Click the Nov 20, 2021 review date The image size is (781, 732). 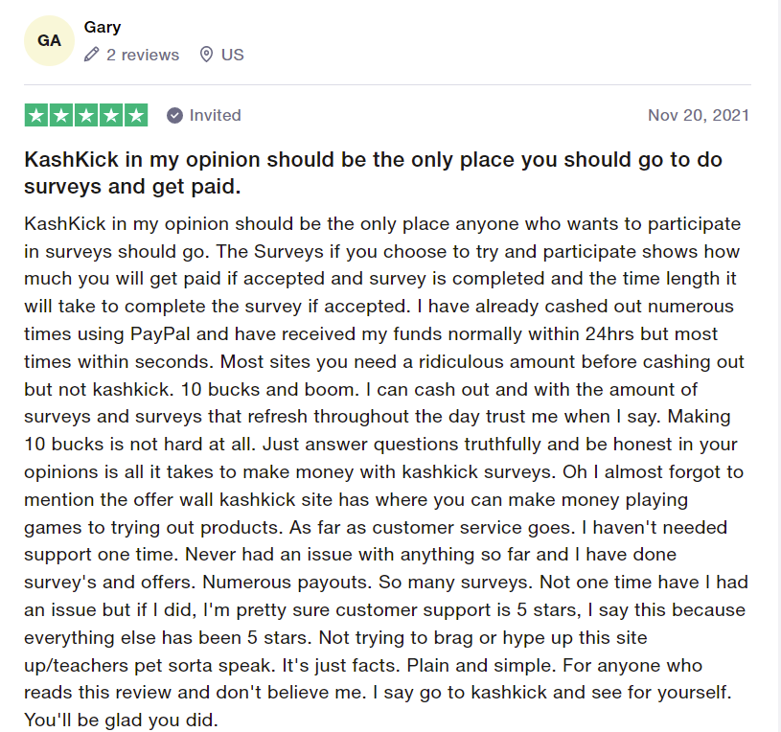[699, 115]
